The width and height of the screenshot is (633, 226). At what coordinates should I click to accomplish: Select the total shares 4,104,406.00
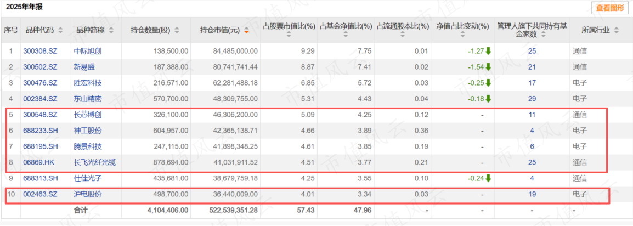167,210
